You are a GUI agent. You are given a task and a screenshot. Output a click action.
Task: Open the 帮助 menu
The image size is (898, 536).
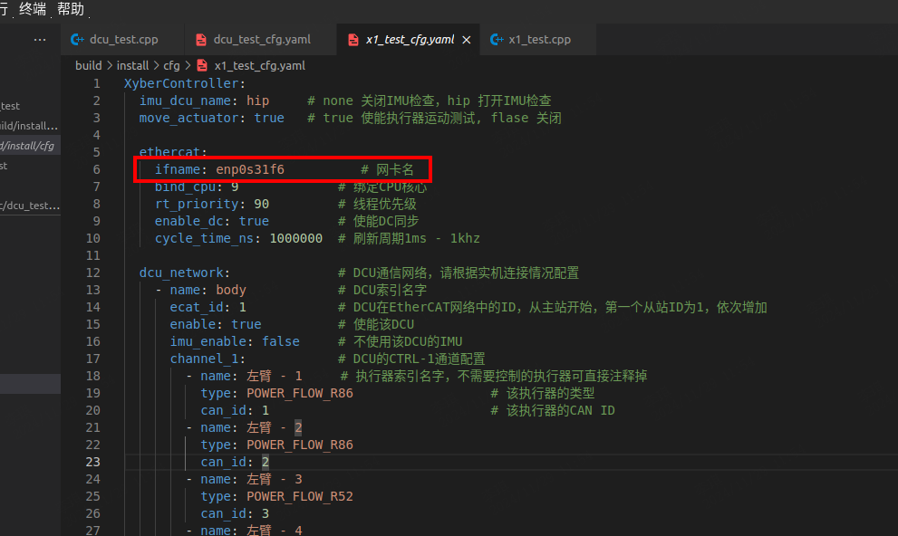70,9
